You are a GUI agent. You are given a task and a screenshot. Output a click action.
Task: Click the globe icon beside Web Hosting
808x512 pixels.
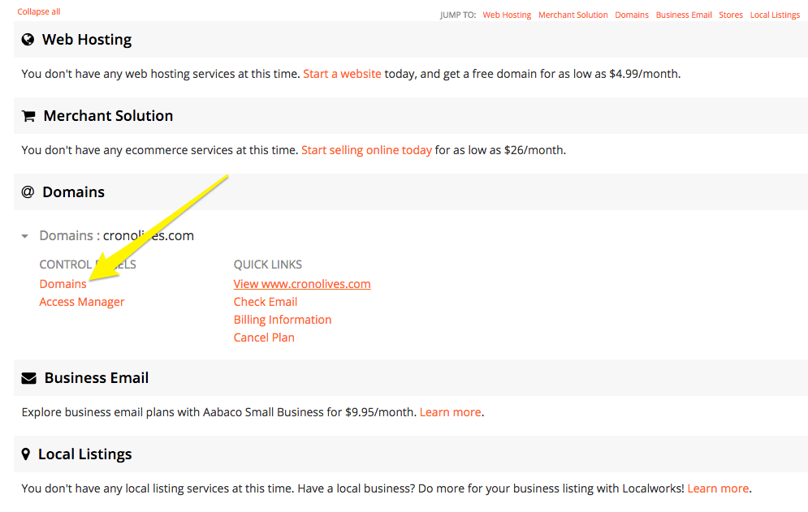tap(28, 40)
